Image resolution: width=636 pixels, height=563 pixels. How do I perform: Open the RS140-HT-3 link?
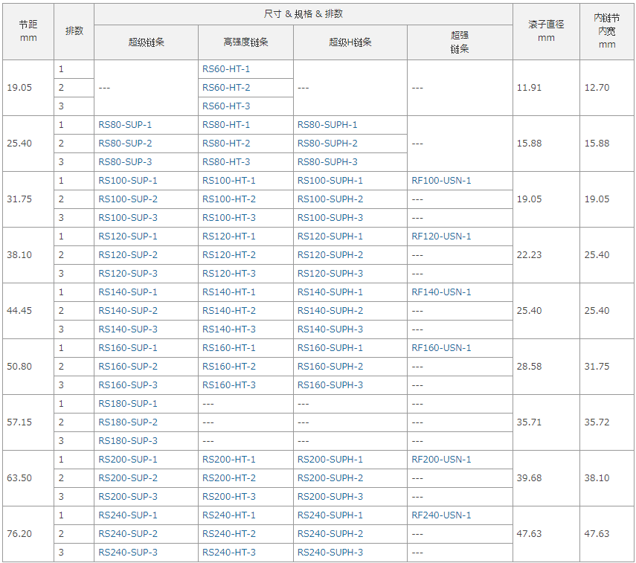(228, 329)
